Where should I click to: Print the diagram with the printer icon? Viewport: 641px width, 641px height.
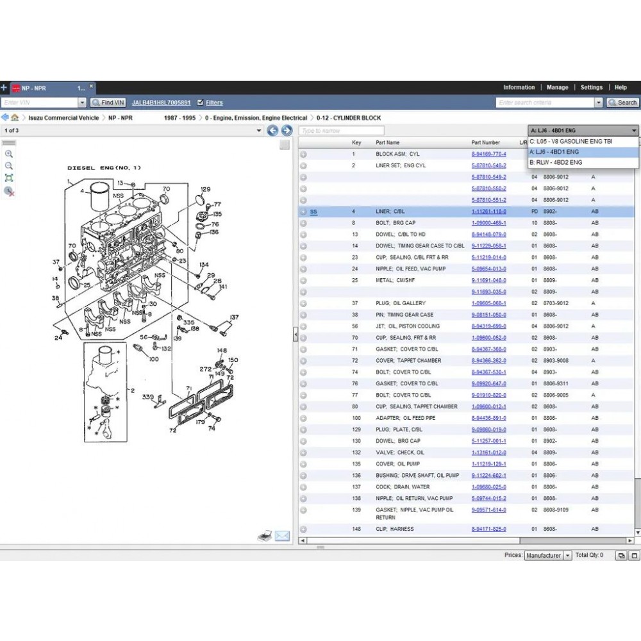265,536
